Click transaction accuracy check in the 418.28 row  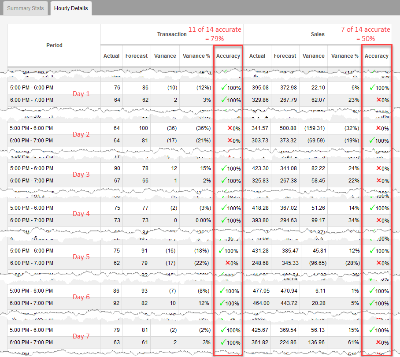[224, 208]
